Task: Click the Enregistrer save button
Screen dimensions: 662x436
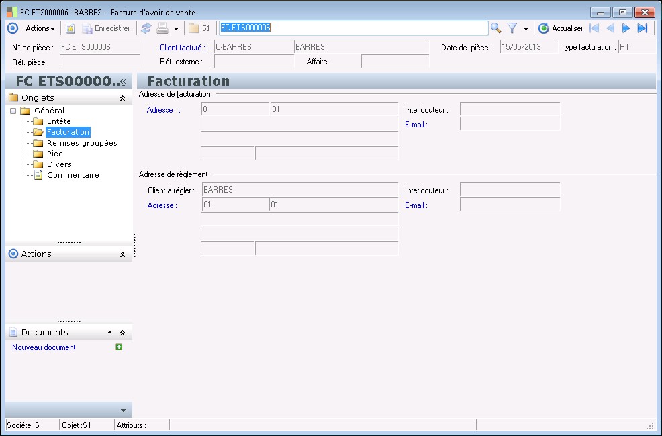Action: click(x=106, y=28)
